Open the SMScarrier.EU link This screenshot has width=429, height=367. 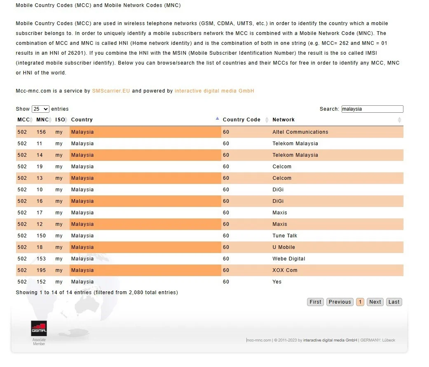click(111, 91)
